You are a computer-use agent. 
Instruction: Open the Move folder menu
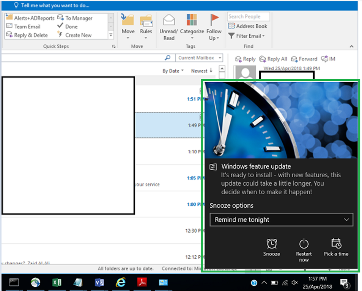tap(128, 27)
